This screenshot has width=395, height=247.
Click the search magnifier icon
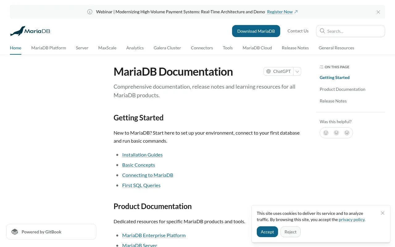[x=322, y=31]
